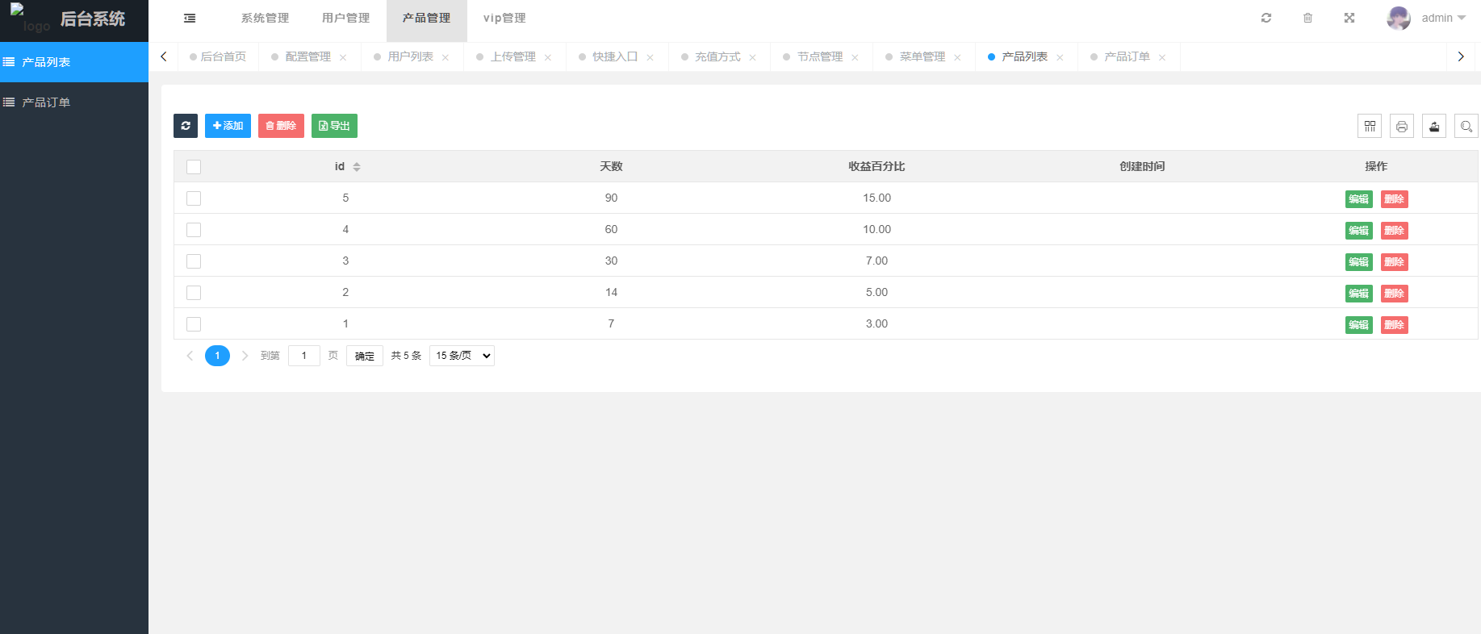This screenshot has height=634, width=1481.
Task: Select the checkbox for the 30 days row
Action: coord(194,261)
